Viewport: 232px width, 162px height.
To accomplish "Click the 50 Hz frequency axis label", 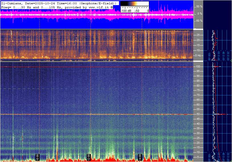I will point(198,114).
